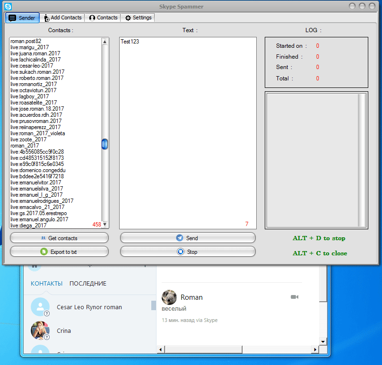Screen dimensions: 382x365
Task: Select contact live:jose.roman.18.2017
Action: [37, 109]
